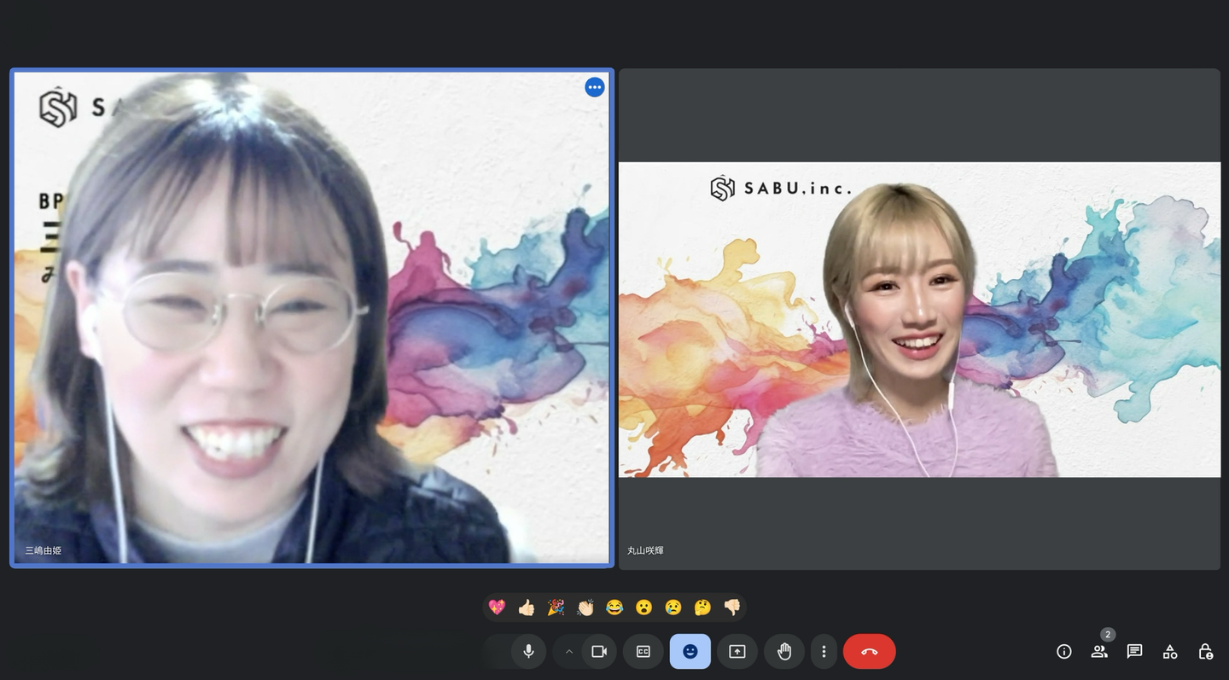Send the laughing with tears reaction
Viewport: 1229px width, 680px height.
point(614,607)
